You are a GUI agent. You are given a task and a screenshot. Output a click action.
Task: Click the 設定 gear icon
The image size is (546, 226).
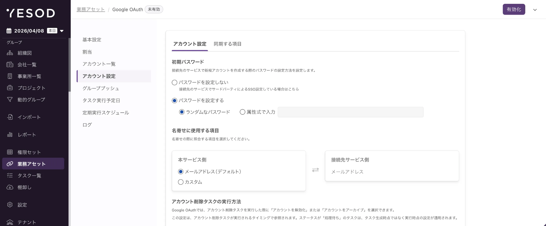point(10,205)
